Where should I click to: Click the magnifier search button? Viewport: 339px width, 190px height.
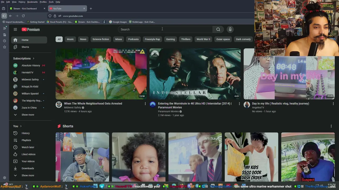[218, 29]
